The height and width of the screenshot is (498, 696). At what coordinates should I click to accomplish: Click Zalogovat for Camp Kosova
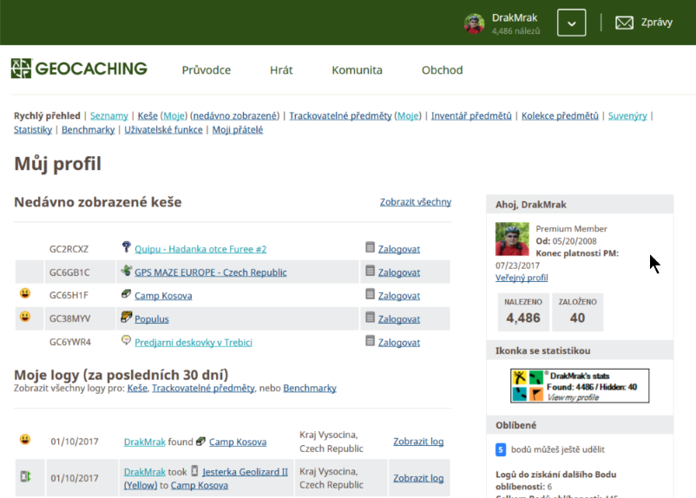click(x=398, y=296)
